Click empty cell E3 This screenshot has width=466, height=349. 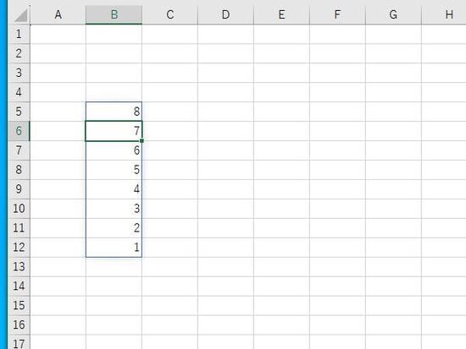click(281, 73)
